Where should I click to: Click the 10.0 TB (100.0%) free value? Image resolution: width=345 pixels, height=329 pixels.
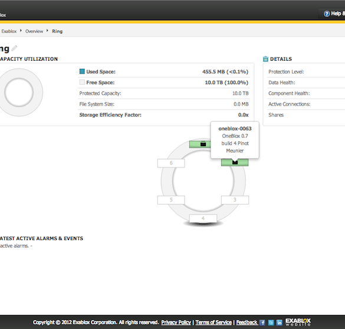click(226, 83)
